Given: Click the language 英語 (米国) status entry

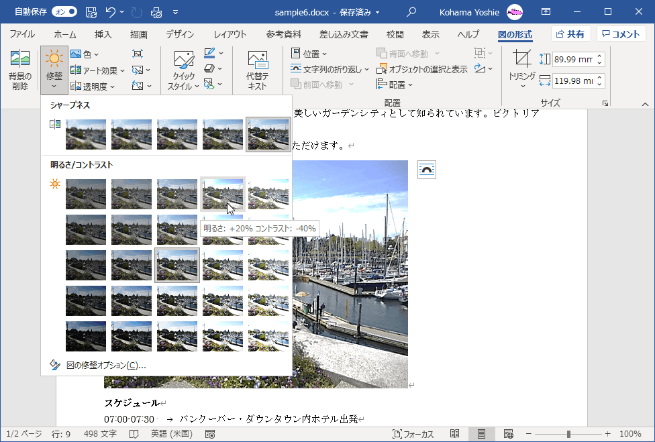Looking at the screenshot, I should click(172, 434).
